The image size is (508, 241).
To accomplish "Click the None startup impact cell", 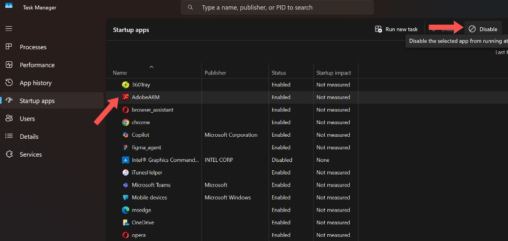I will click(323, 160).
